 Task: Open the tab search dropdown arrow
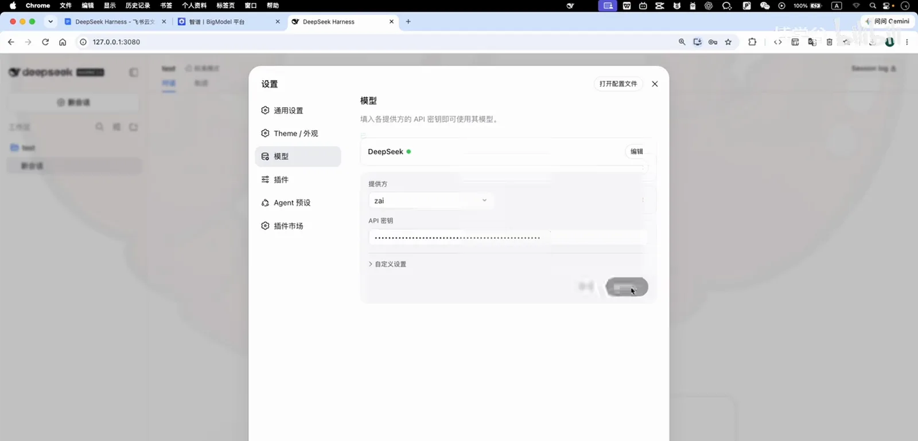pyautogui.click(x=50, y=22)
